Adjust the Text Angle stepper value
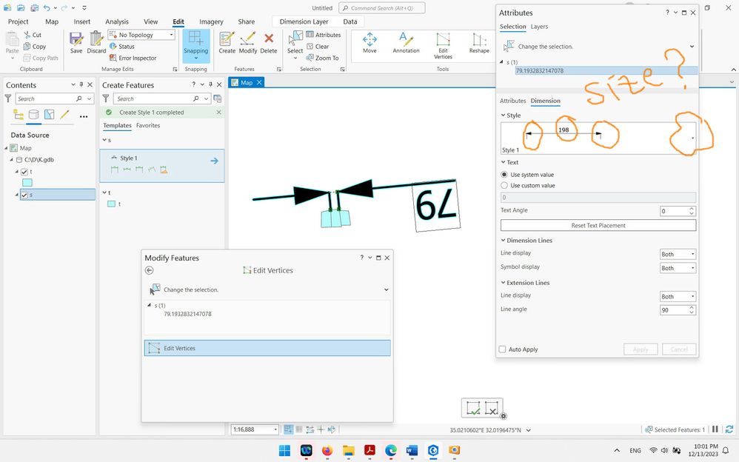 (692, 211)
